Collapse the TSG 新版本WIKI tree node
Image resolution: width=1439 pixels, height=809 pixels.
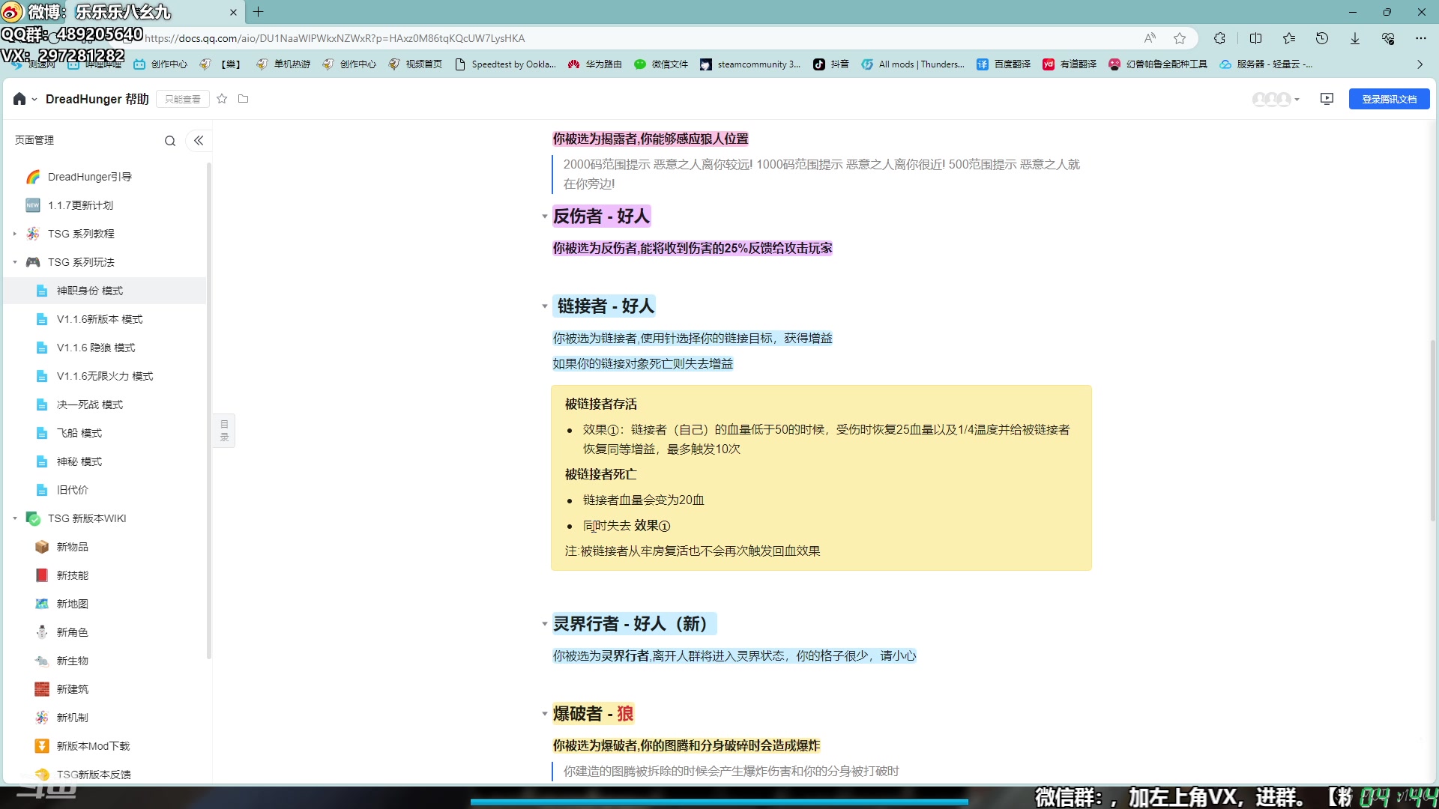(14, 518)
